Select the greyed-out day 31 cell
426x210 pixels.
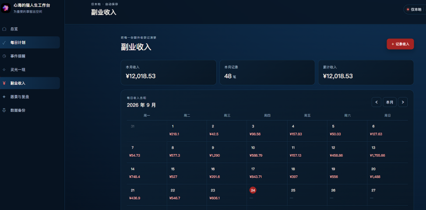click(147, 131)
